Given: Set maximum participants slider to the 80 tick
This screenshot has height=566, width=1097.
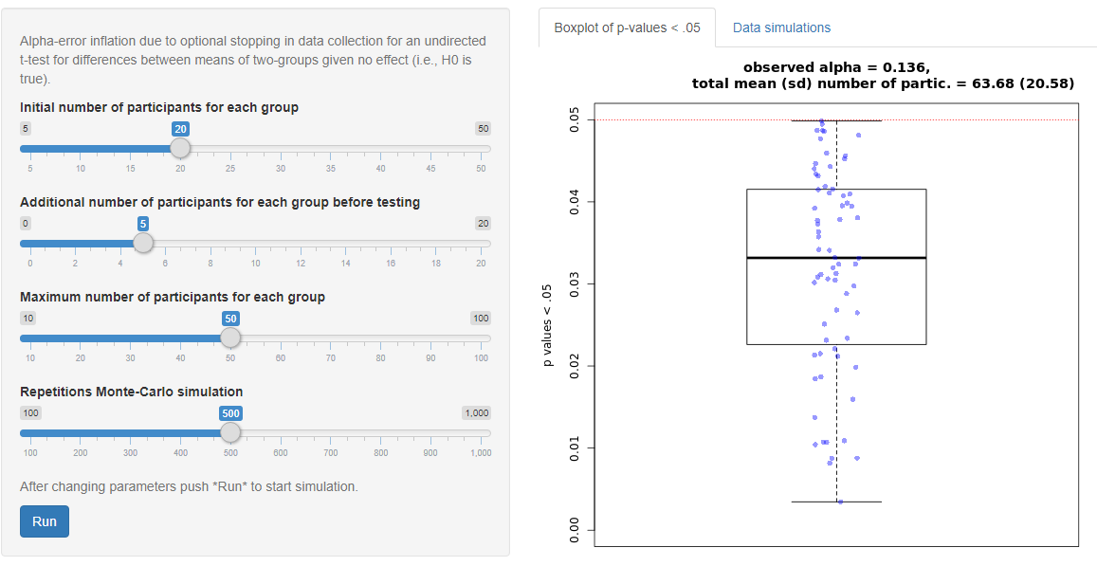Looking at the screenshot, I should point(380,338).
